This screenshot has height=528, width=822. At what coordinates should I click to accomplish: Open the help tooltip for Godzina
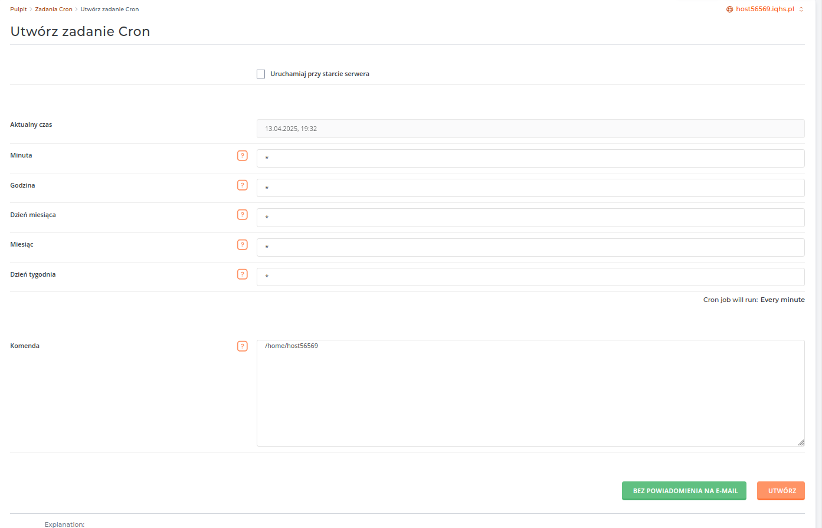pyautogui.click(x=242, y=185)
